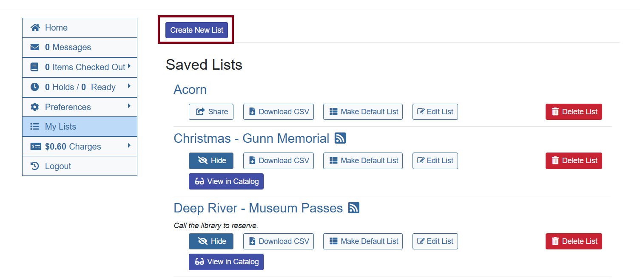Click the download icon for Acorn's CSV export

pos(253,111)
